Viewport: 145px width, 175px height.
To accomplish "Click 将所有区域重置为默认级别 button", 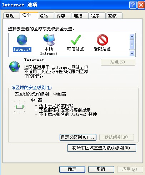I will 101,148.
